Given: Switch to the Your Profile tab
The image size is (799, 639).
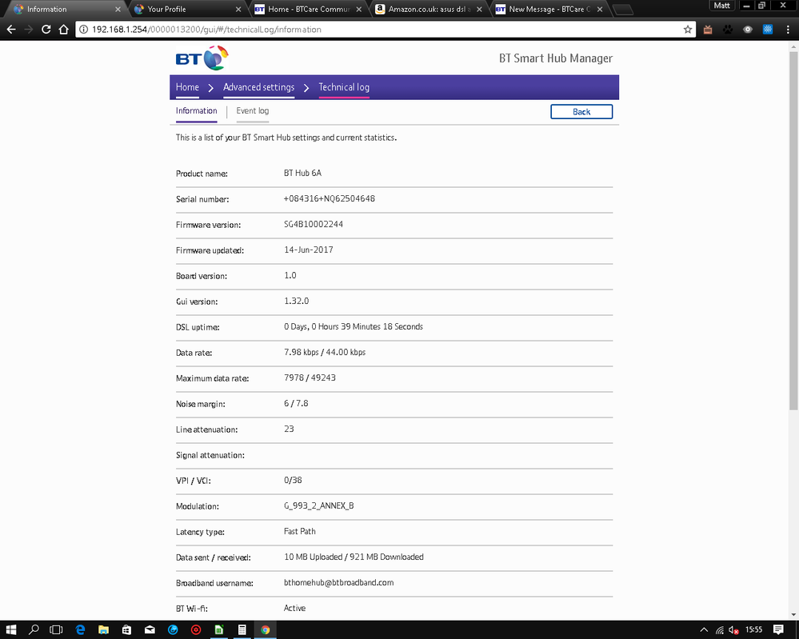Looking at the screenshot, I should pyautogui.click(x=186, y=9).
